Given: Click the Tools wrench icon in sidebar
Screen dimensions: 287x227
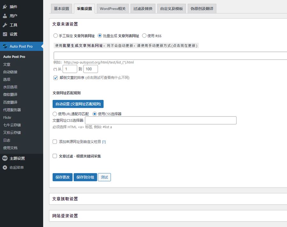Looking at the screenshot, I should pyautogui.click(x=5, y=25).
